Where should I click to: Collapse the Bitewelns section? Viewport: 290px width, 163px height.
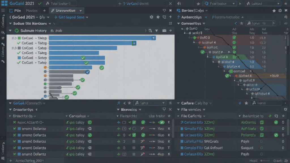pyautogui.click(x=118, y=110)
